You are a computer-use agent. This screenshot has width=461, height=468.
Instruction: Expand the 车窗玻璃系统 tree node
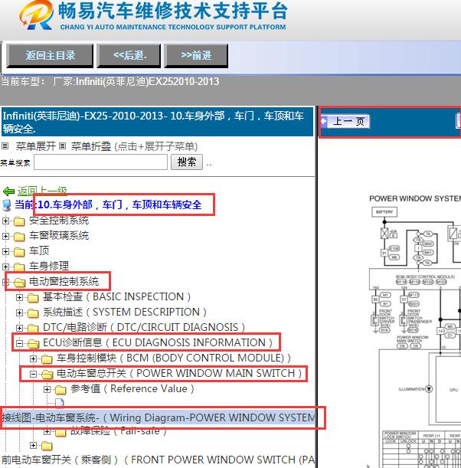pos(5,237)
